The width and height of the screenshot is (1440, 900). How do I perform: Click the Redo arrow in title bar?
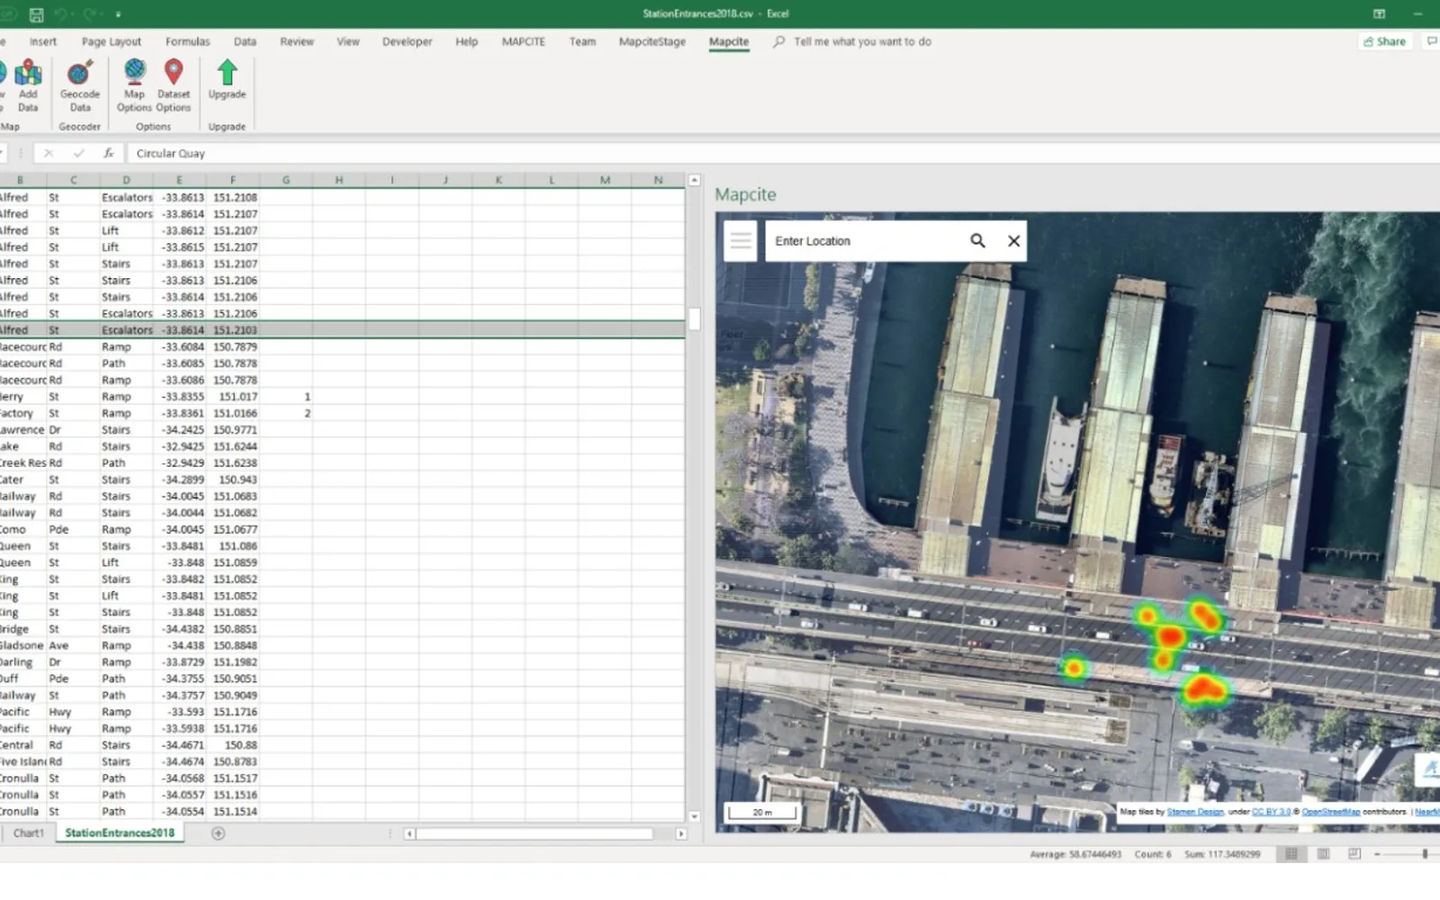pos(89,14)
